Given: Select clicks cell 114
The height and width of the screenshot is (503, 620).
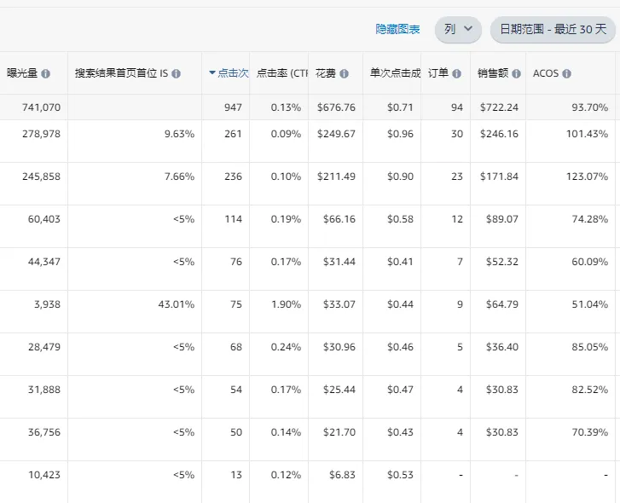Looking at the screenshot, I should point(234,219).
